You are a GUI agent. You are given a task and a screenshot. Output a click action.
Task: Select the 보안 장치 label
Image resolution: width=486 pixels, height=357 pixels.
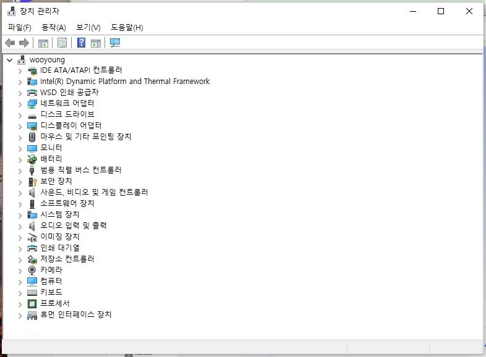[x=56, y=181]
